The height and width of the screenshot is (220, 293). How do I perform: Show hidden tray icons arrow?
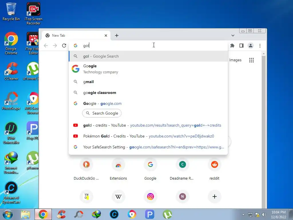click(243, 215)
